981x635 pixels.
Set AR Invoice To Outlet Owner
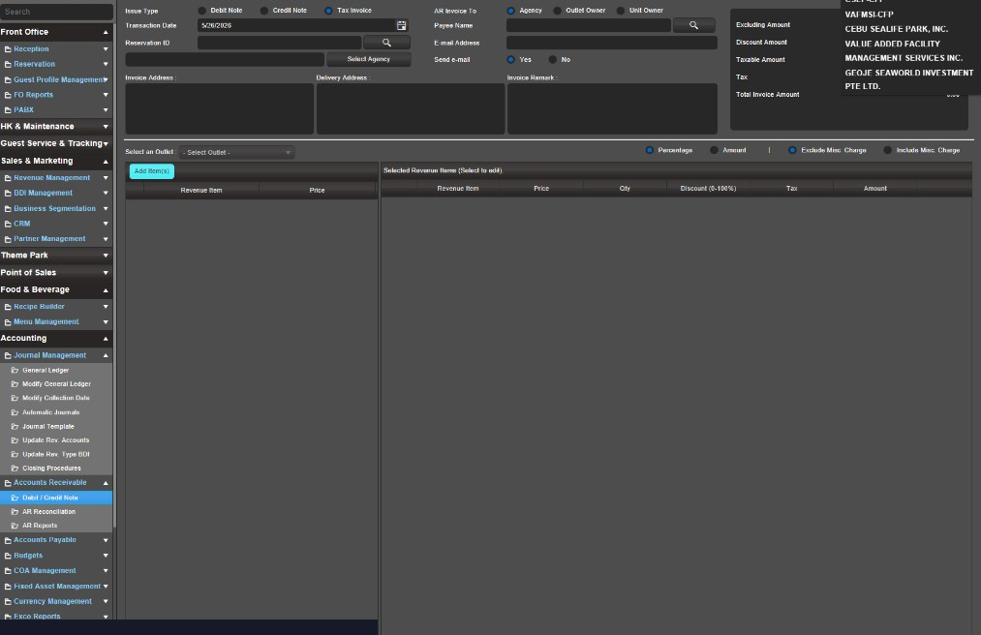coord(558,11)
